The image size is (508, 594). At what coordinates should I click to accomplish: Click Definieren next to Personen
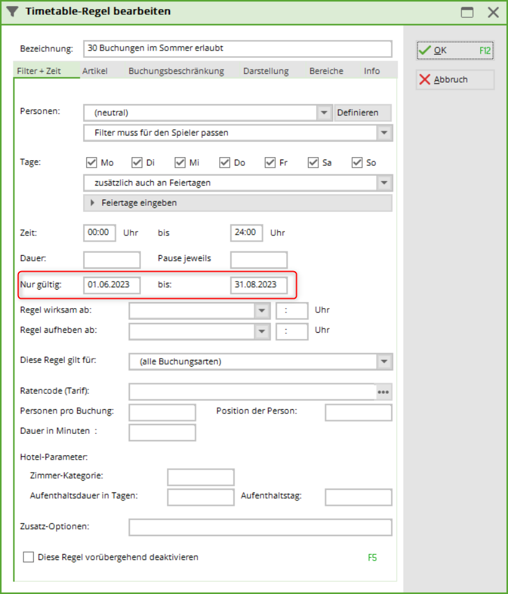point(363,113)
